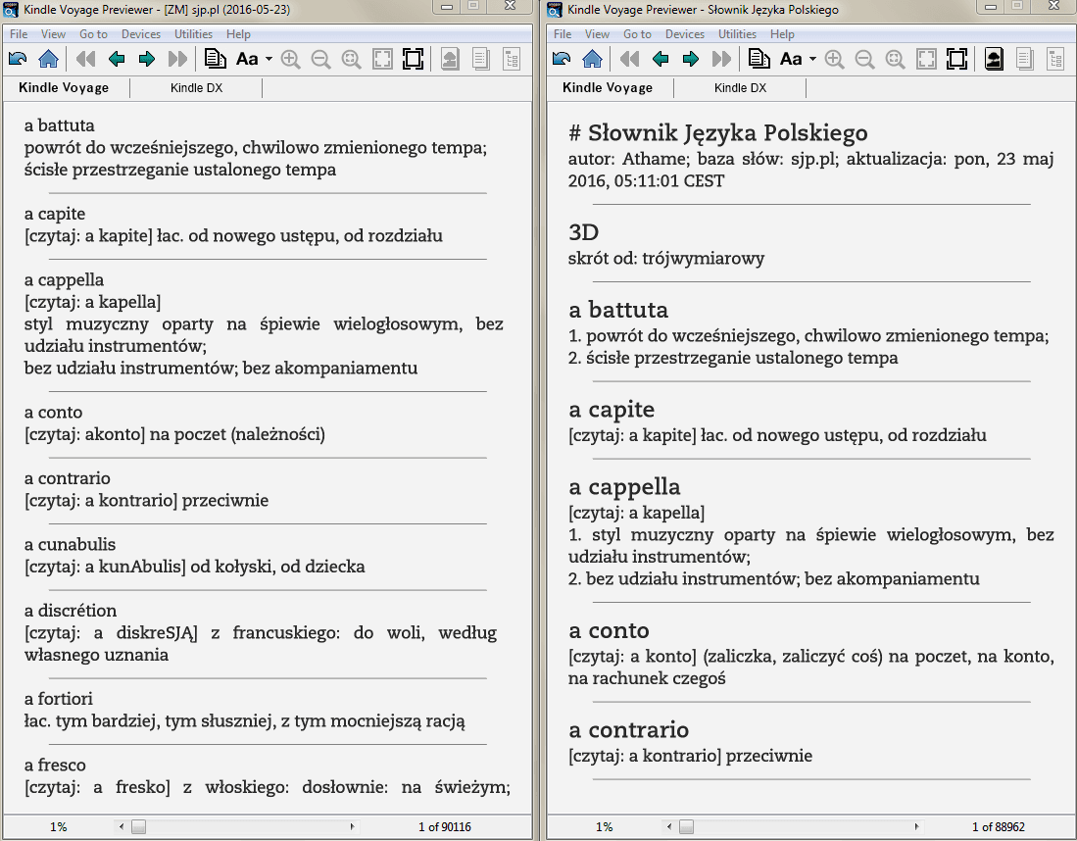
Task: Click the right scroll arrow in right status bar
Action: tap(916, 826)
